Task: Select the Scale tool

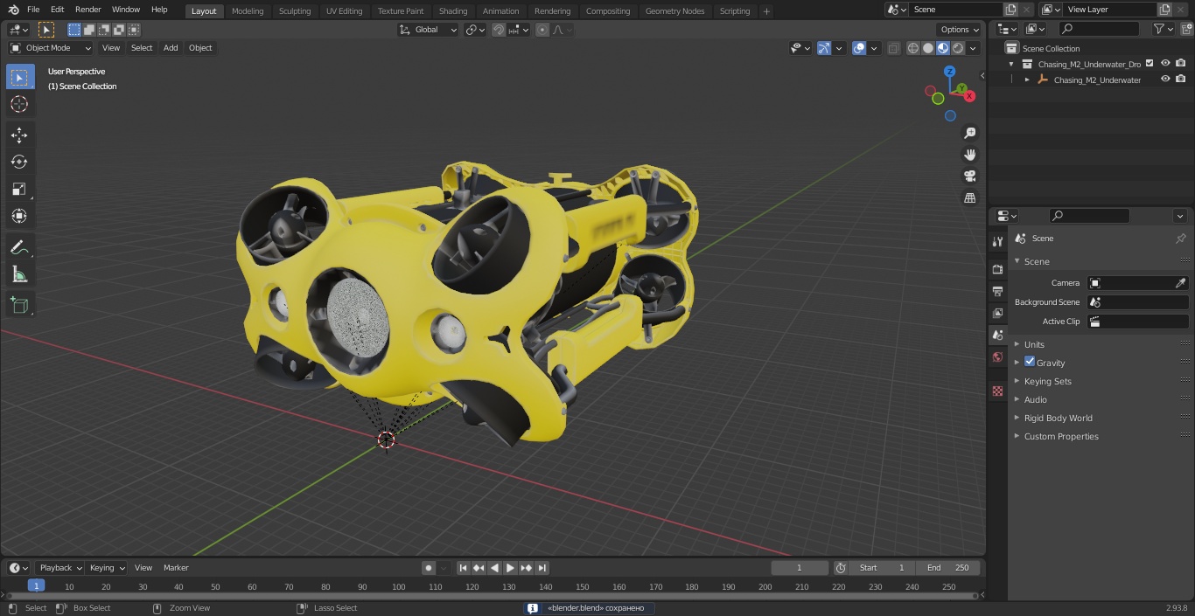Action: (x=19, y=189)
